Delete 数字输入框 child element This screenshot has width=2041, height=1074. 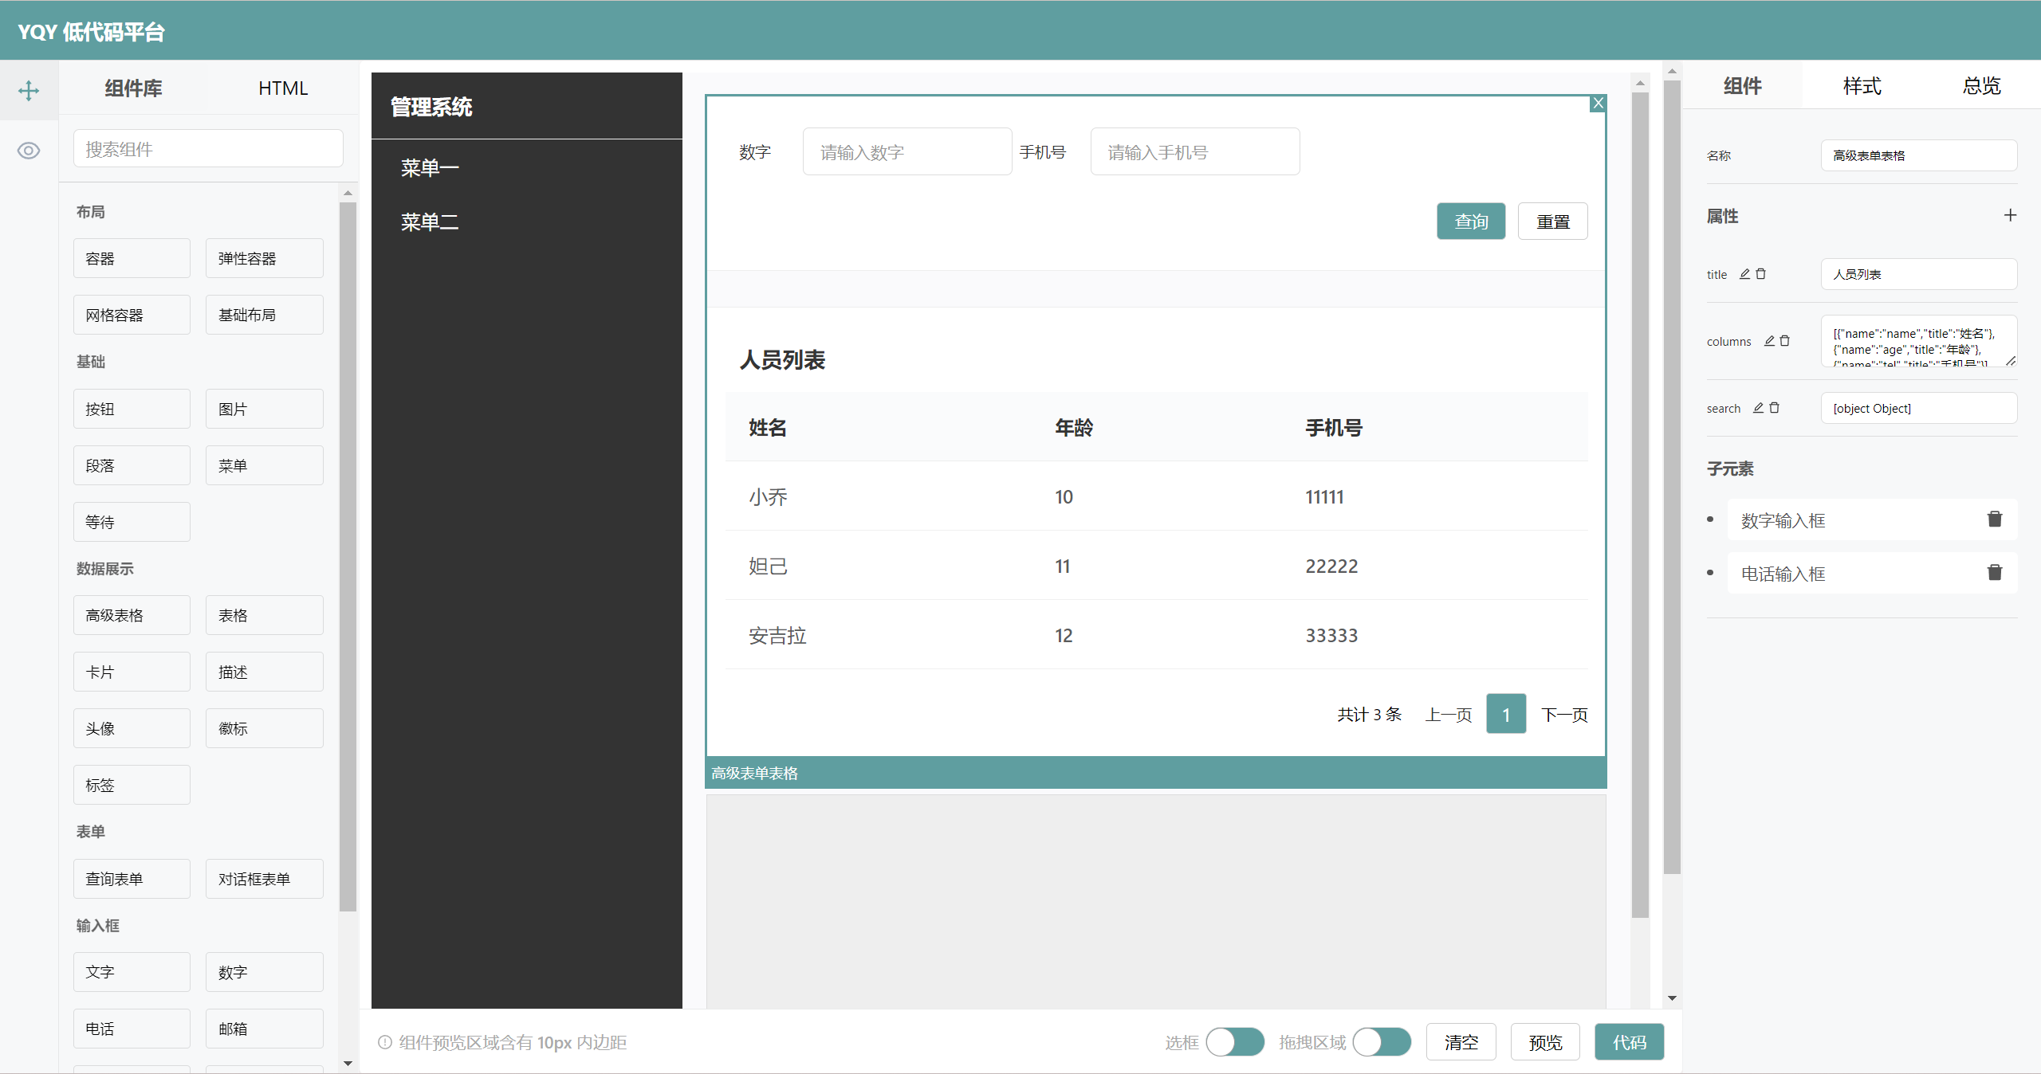tap(1995, 519)
